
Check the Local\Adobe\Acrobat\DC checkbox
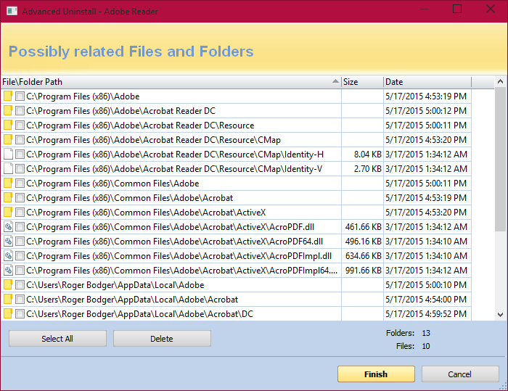(20, 314)
